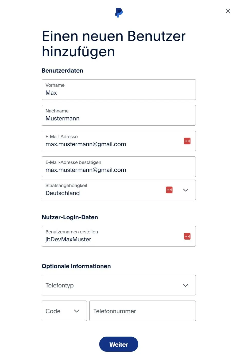Image resolution: width=238 pixels, height=360 pixels.
Task: Click the Einen neuen Benutzer hinzufügen title
Action: (113, 44)
